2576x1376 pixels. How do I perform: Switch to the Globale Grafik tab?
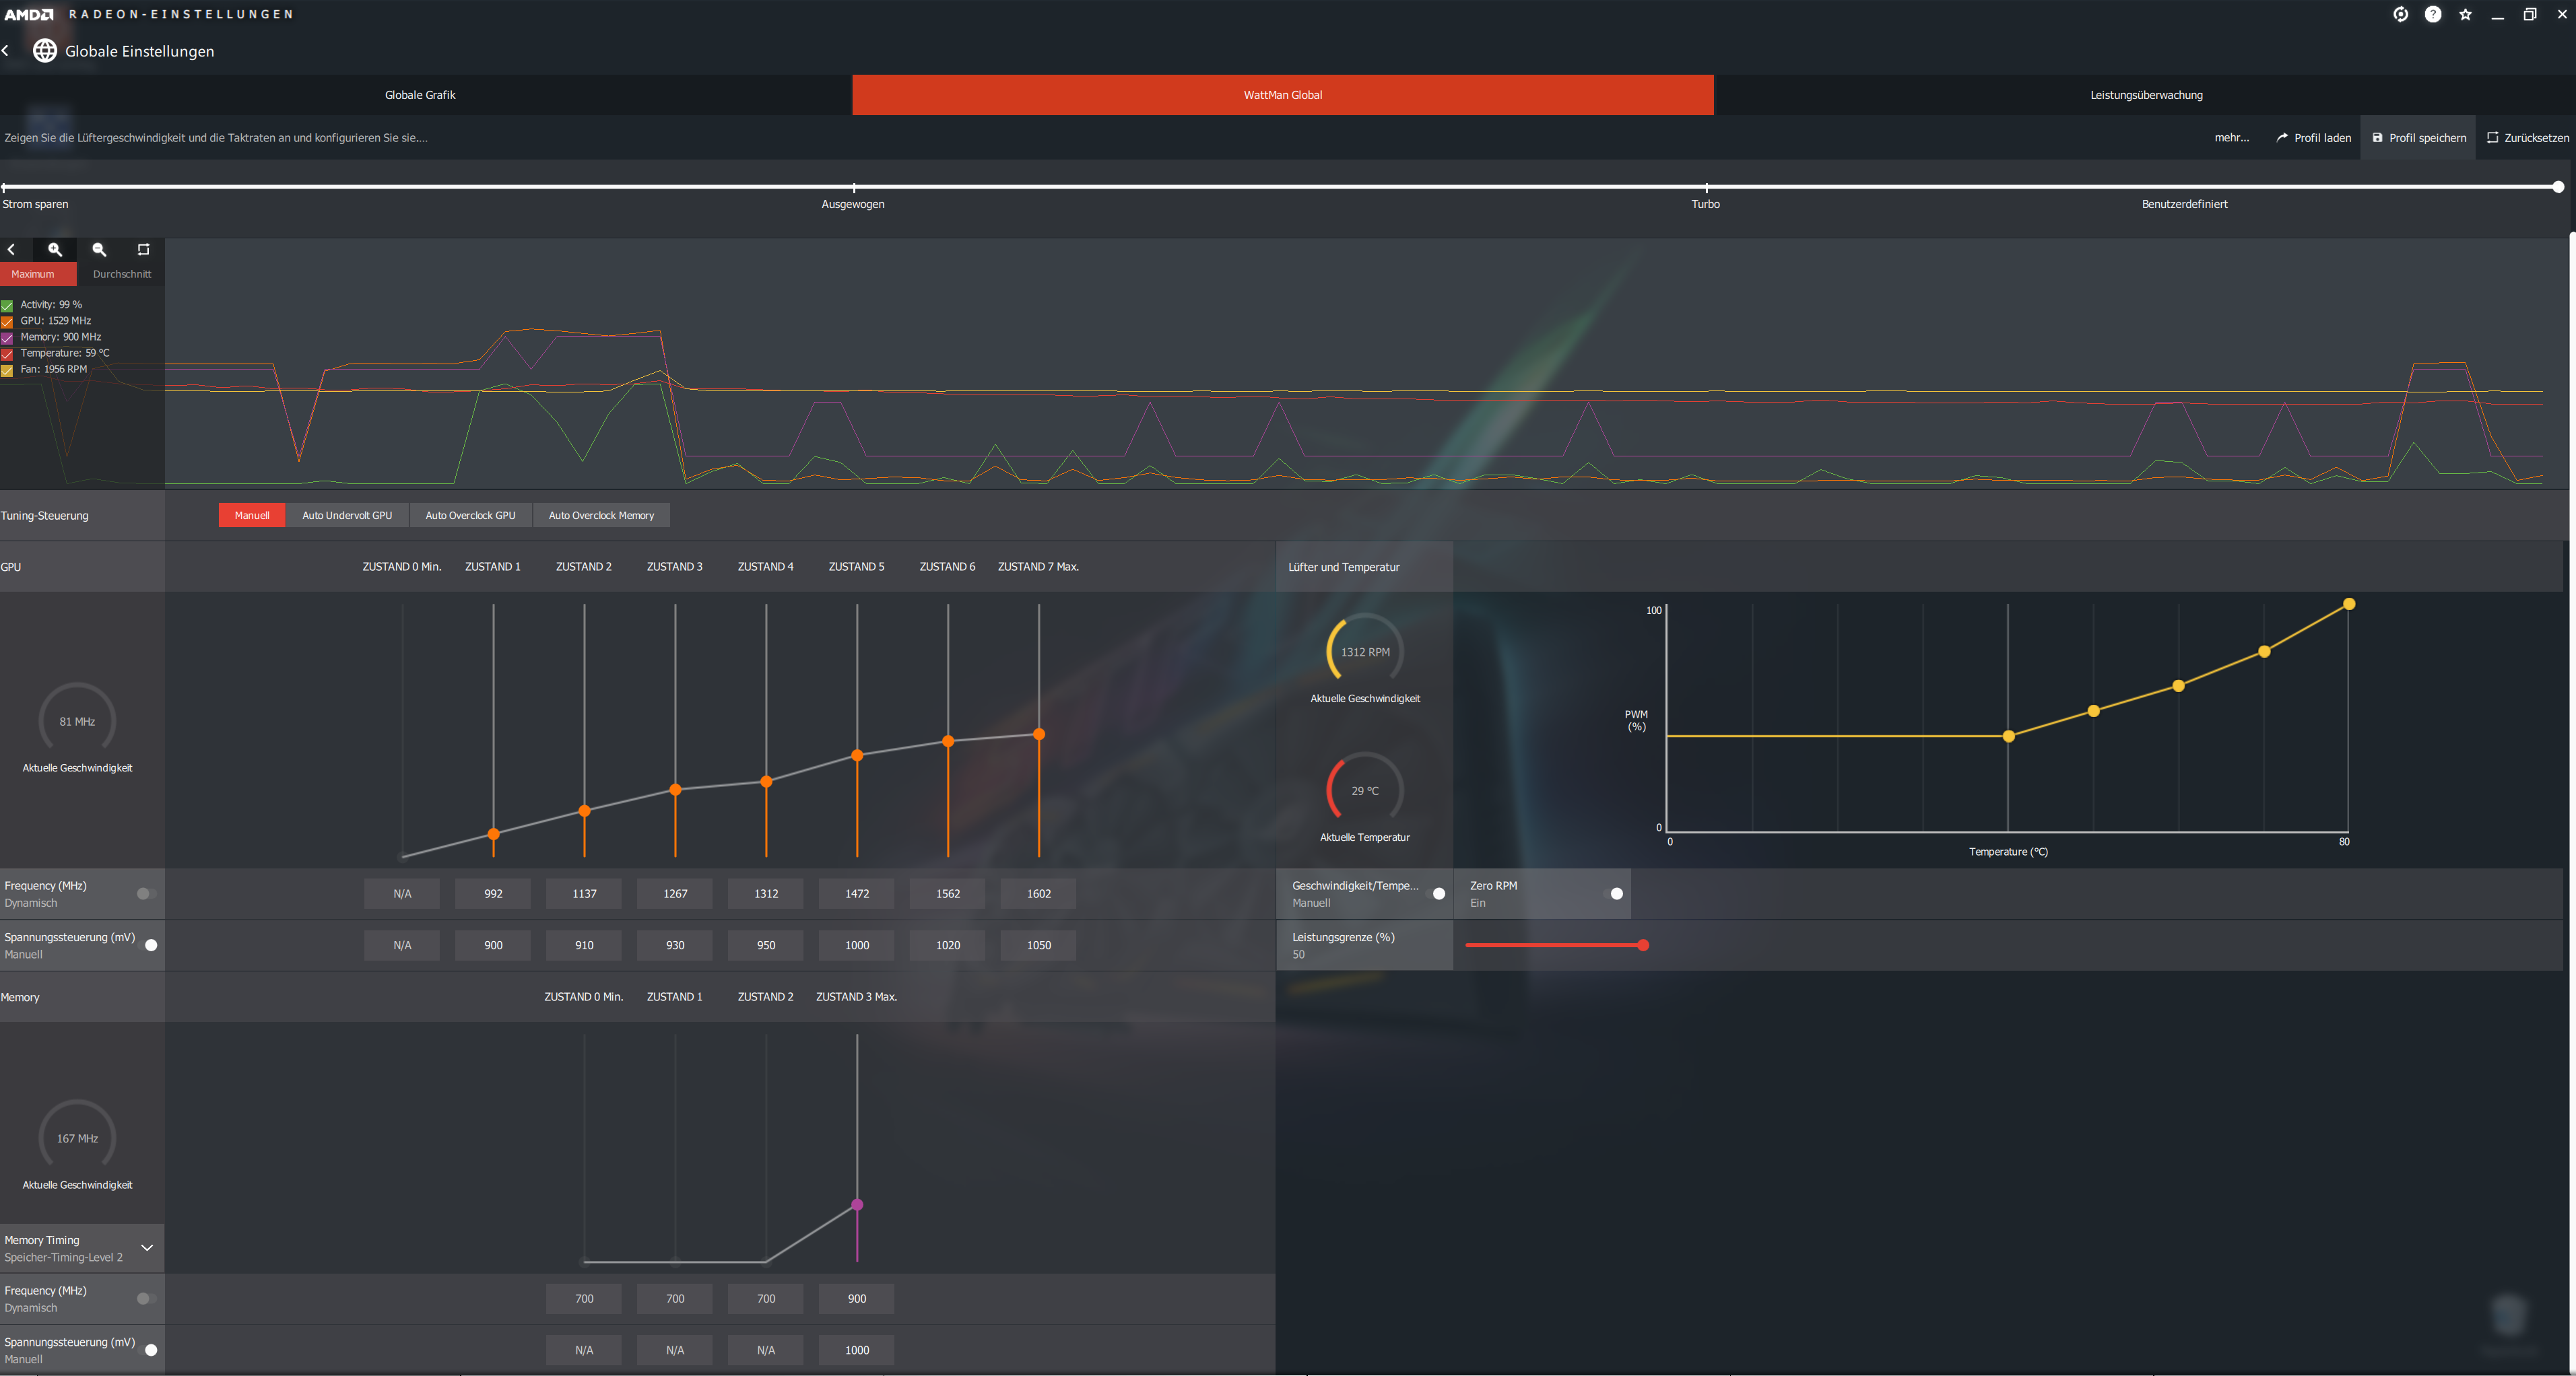[420, 95]
